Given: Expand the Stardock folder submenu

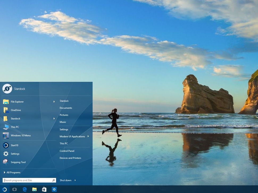Looking at the screenshot, I should coord(54,119).
